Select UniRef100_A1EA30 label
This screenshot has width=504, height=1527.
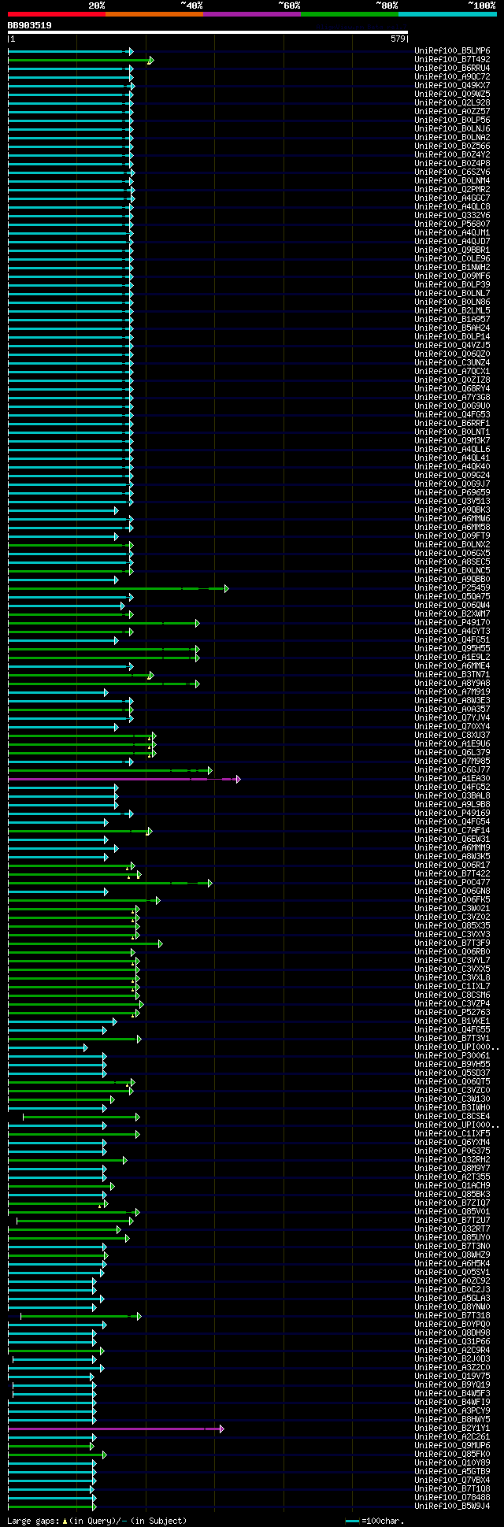click(452, 779)
